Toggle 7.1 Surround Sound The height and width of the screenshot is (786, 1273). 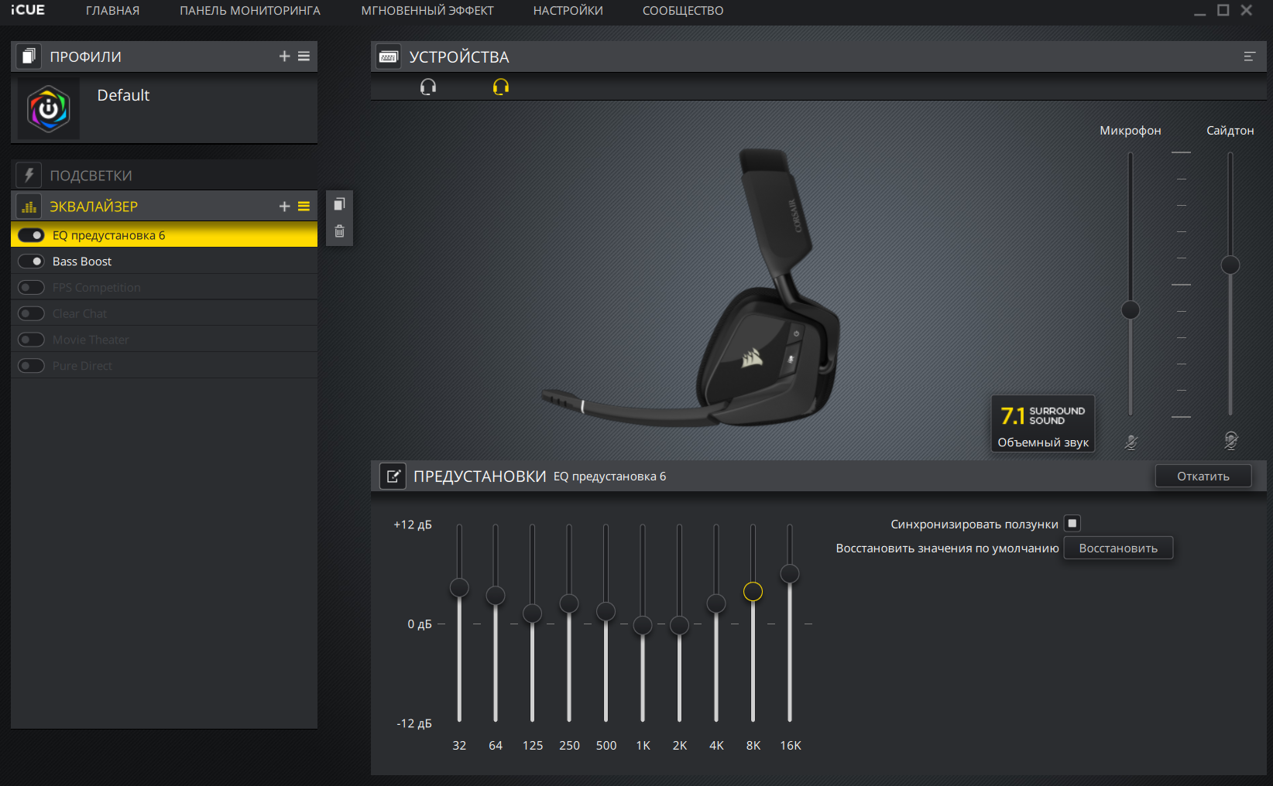click(x=1043, y=424)
